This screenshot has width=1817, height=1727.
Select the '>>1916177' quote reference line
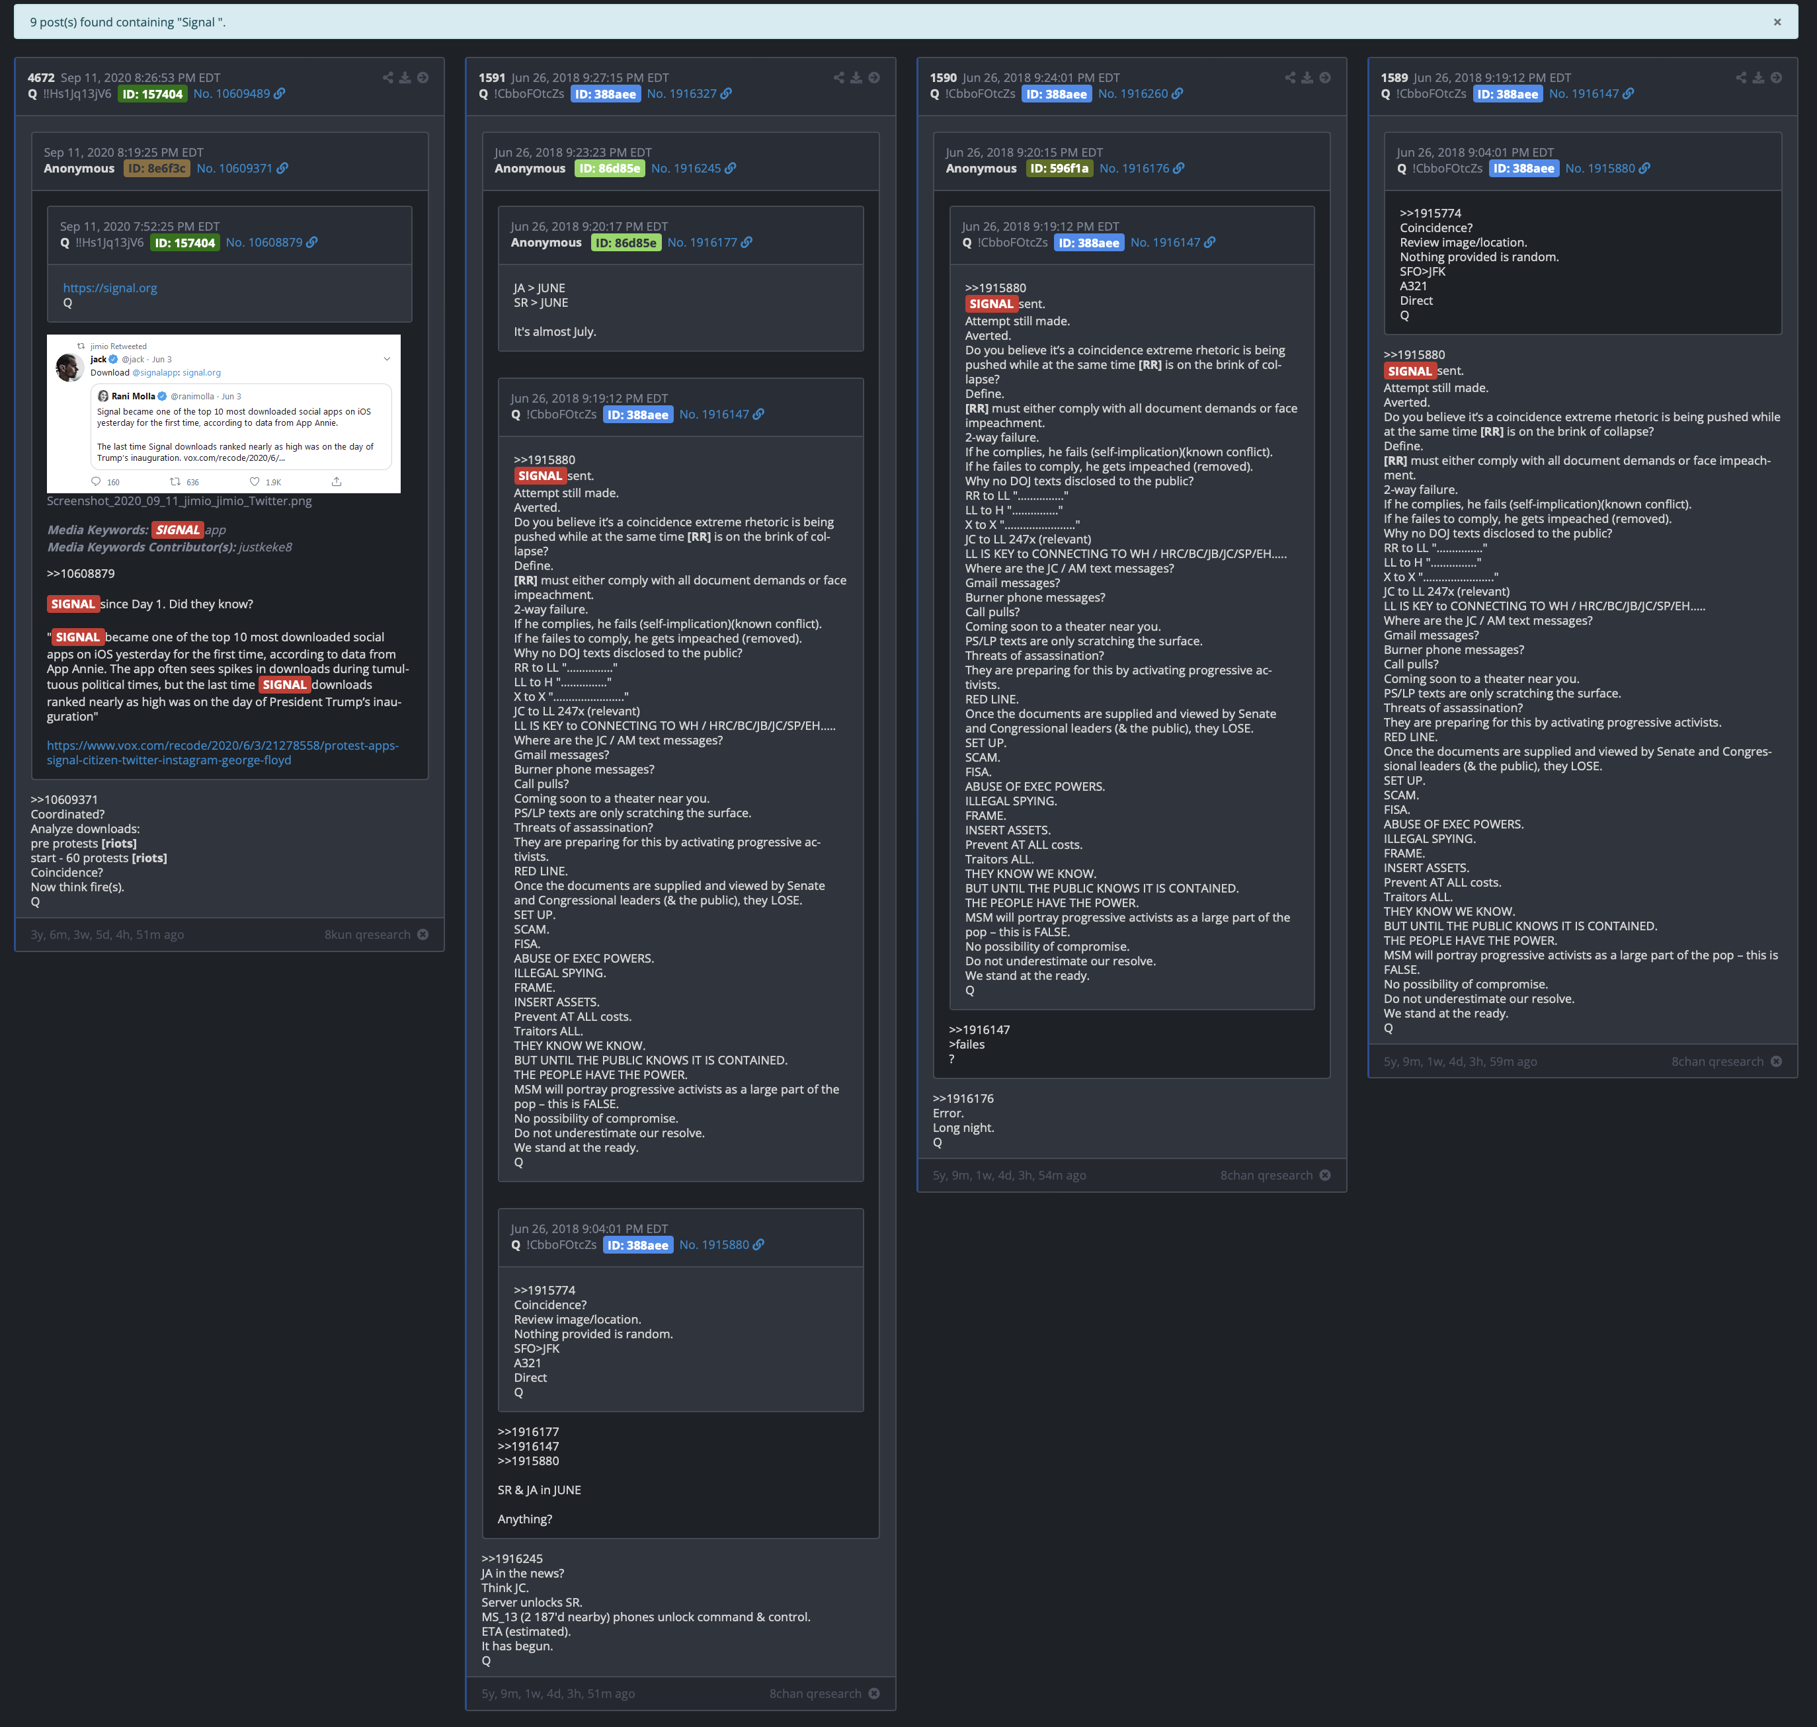pos(528,1431)
